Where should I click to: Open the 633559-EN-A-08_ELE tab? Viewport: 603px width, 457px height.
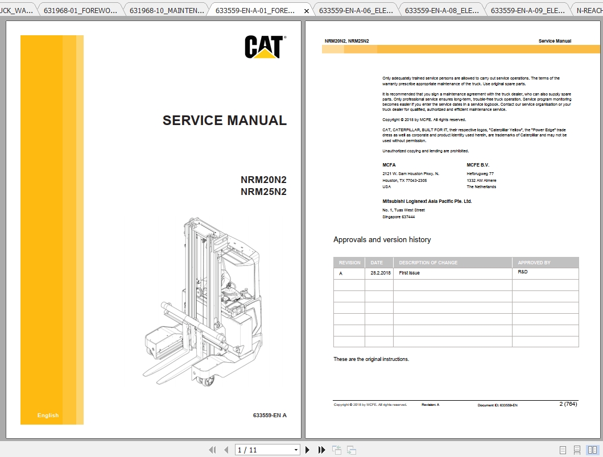coord(441,9)
